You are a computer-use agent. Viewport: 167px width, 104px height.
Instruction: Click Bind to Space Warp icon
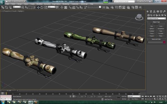(10, 7)
